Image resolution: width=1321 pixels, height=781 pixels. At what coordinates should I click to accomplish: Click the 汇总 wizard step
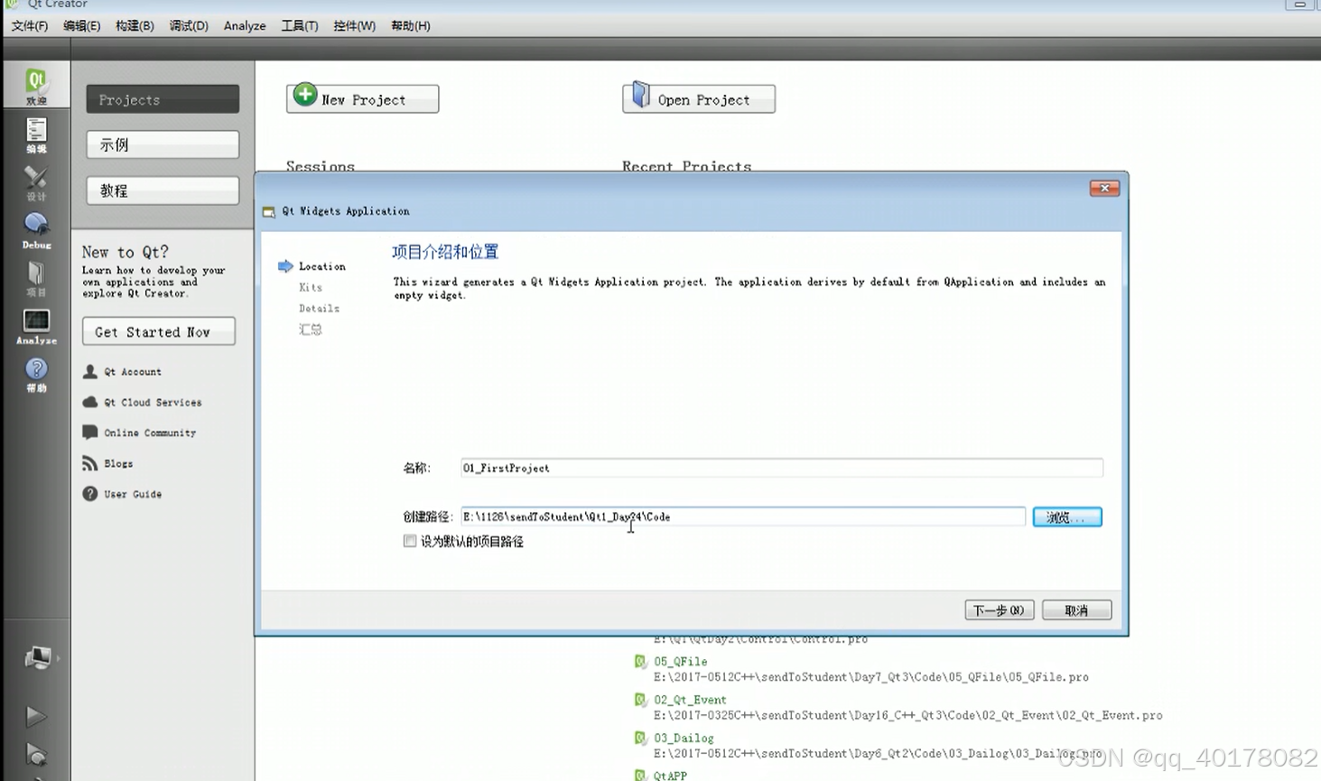tap(311, 330)
